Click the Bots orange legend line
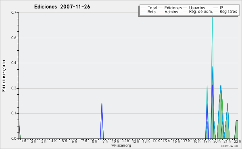Screen dimensions: 242x149 pyautogui.click(x=143, y=12)
